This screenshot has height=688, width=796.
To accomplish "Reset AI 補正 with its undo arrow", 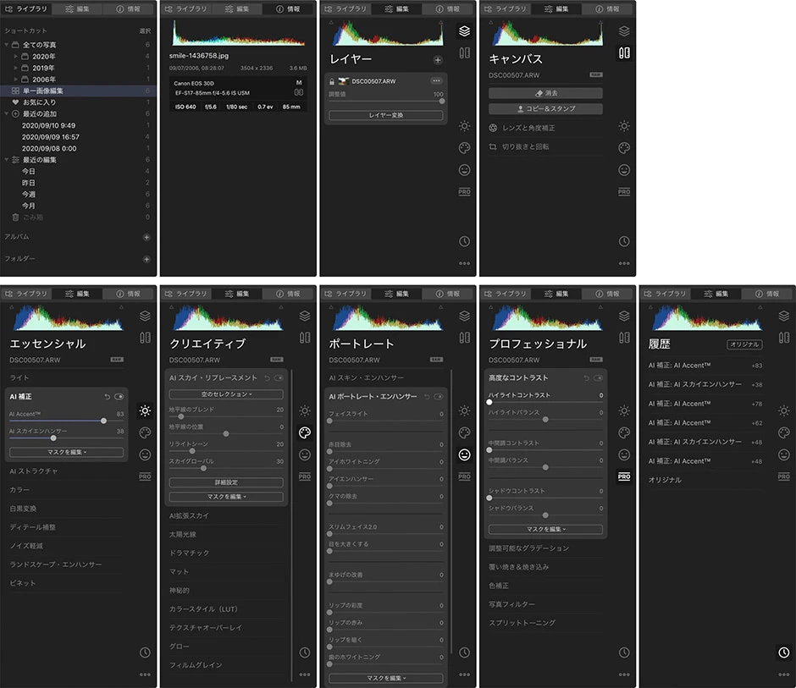I will [x=107, y=397].
